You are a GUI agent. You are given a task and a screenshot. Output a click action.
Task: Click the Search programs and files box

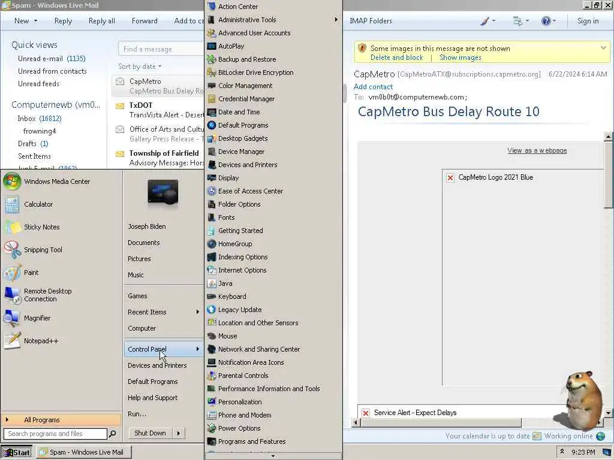[55, 434]
